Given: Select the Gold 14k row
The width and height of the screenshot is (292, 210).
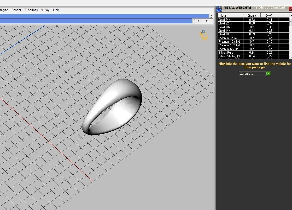Looking at the screenshot, I should tap(254, 31).
